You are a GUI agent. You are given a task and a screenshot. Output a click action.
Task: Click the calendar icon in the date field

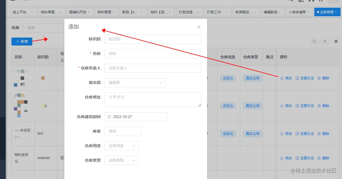(109, 117)
